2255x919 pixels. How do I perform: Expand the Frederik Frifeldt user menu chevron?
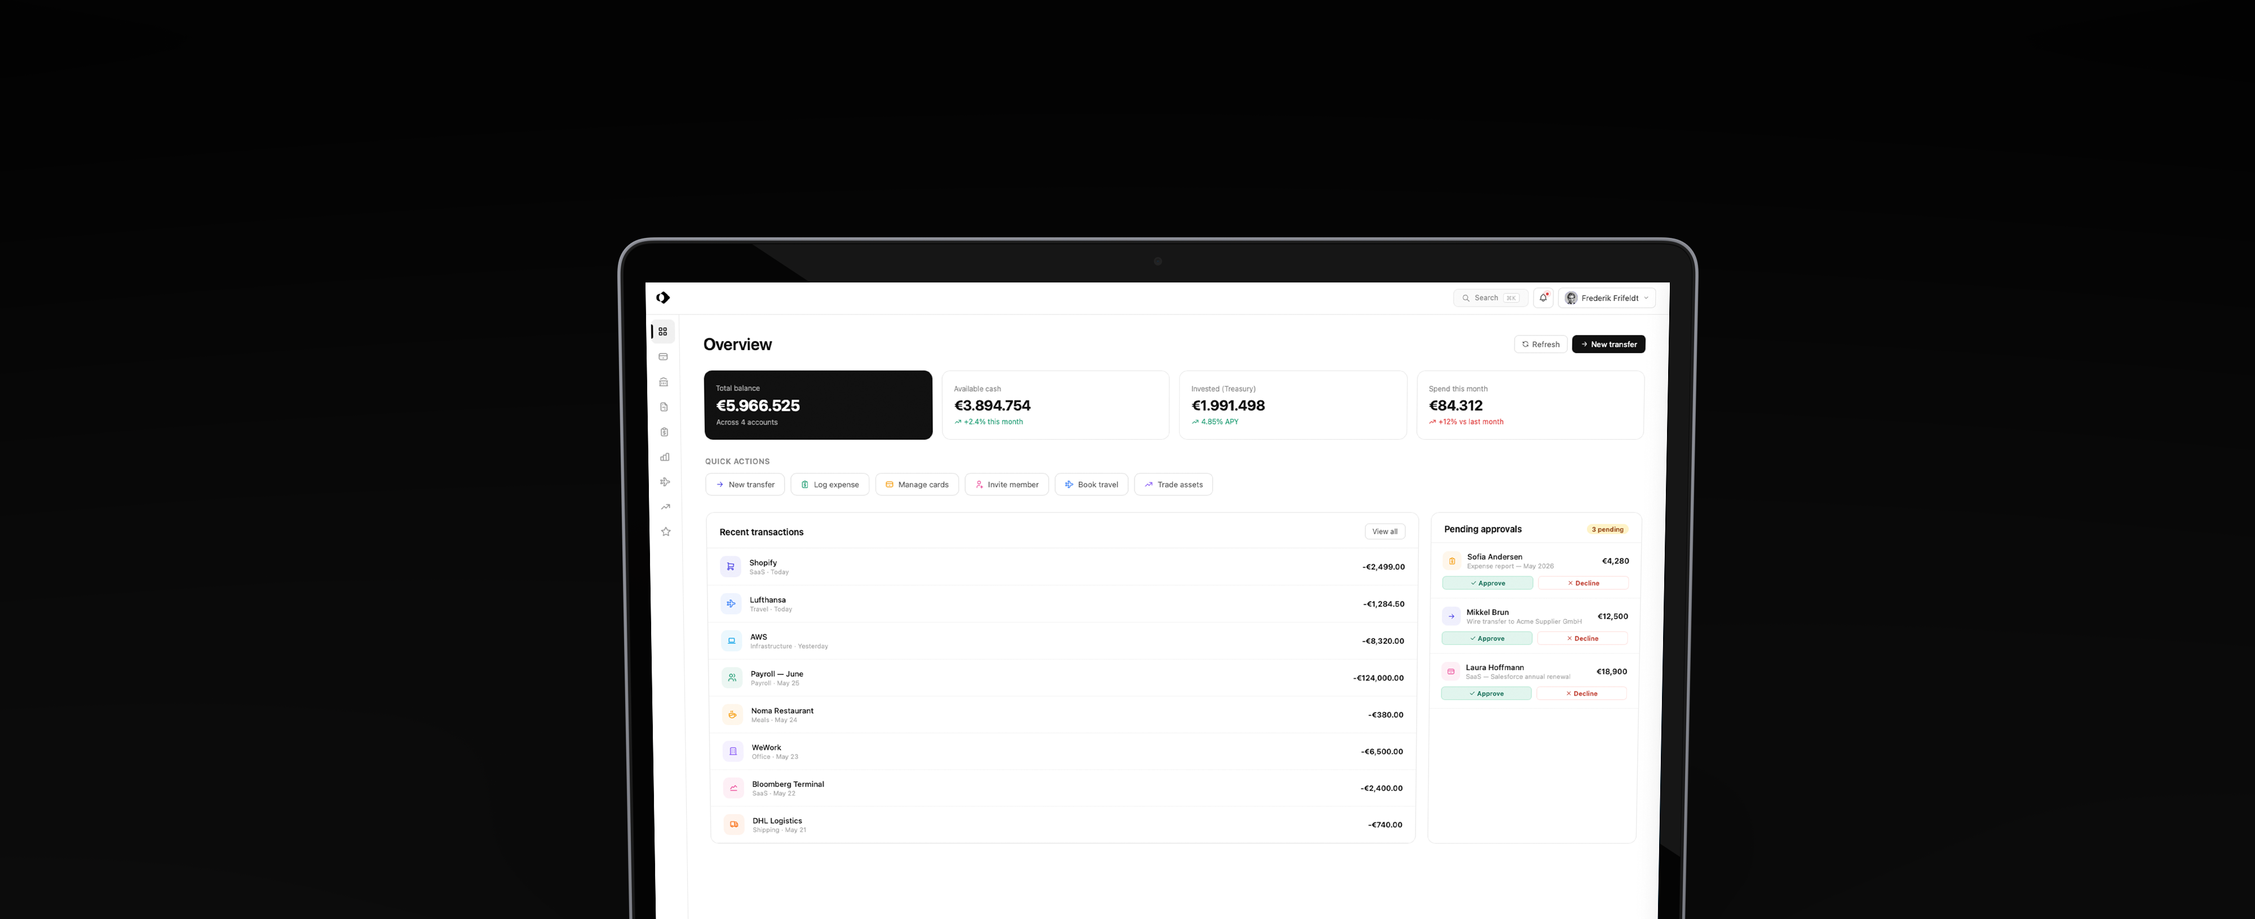[1646, 298]
